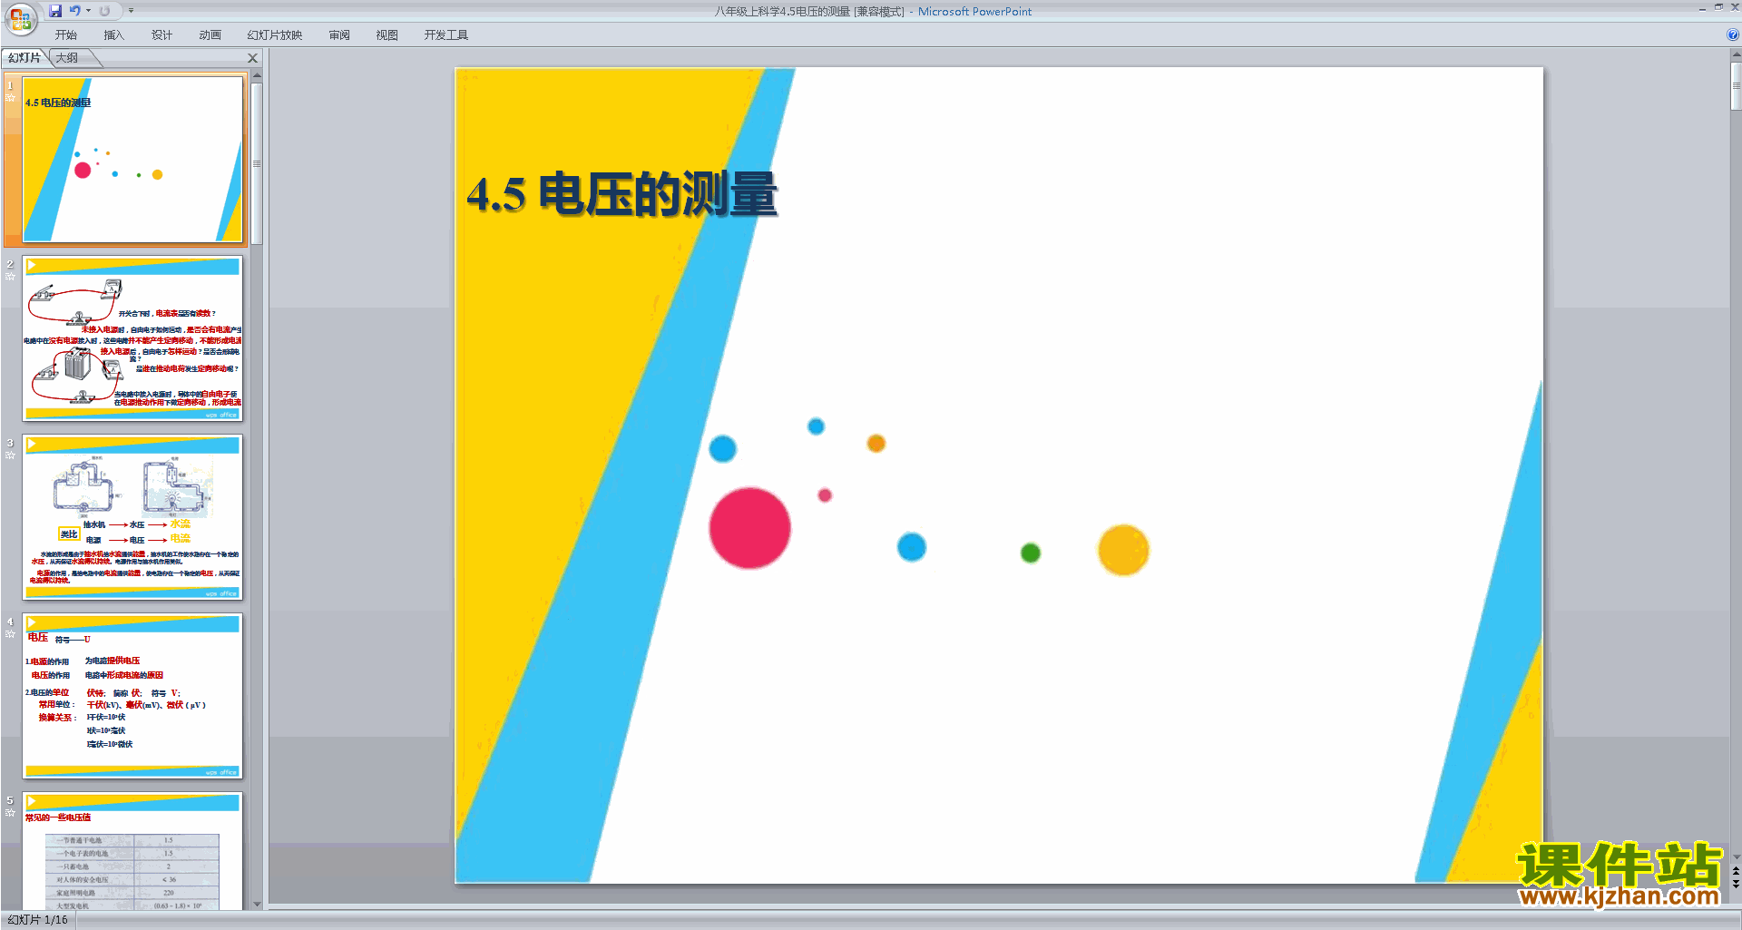Open the 视图 ribbon tab
Image resolution: width=1742 pixels, height=930 pixels.
(x=387, y=35)
